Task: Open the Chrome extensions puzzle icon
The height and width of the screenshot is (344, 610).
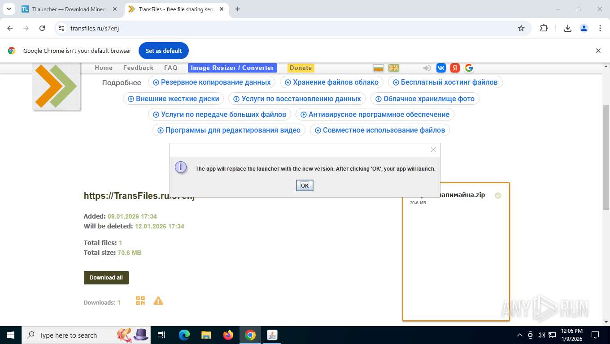Action: pyautogui.click(x=544, y=28)
